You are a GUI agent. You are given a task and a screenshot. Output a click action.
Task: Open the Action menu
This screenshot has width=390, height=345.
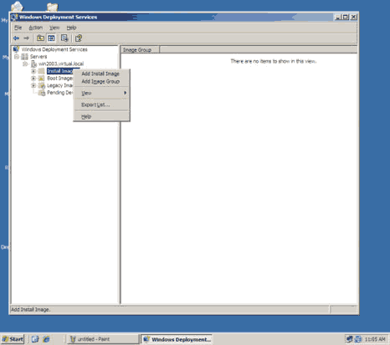coord(36,28)
